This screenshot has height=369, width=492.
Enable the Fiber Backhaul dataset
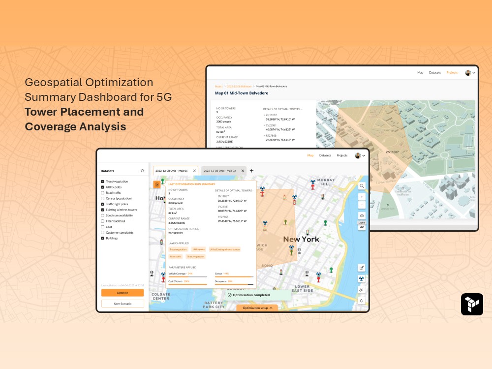pyautogui.click(x=103, y=221)
